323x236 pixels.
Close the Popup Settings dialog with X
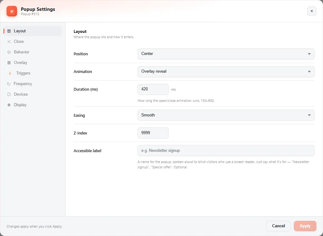click(x=312, y=11)
